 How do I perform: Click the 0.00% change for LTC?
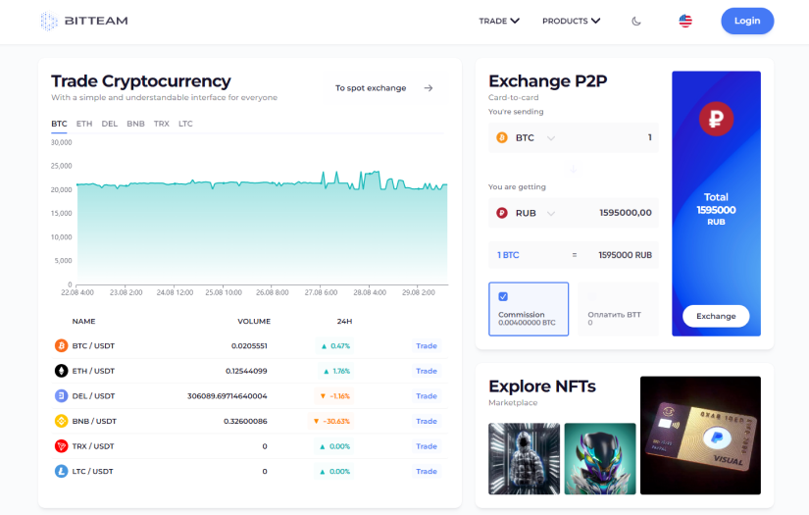pyautogui.click(x=334, y=472)
